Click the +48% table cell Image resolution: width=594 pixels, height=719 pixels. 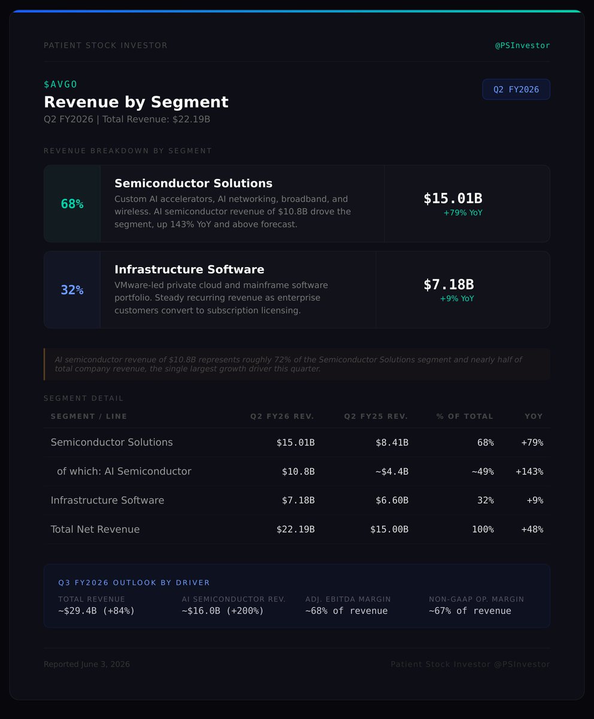point(532,529)
